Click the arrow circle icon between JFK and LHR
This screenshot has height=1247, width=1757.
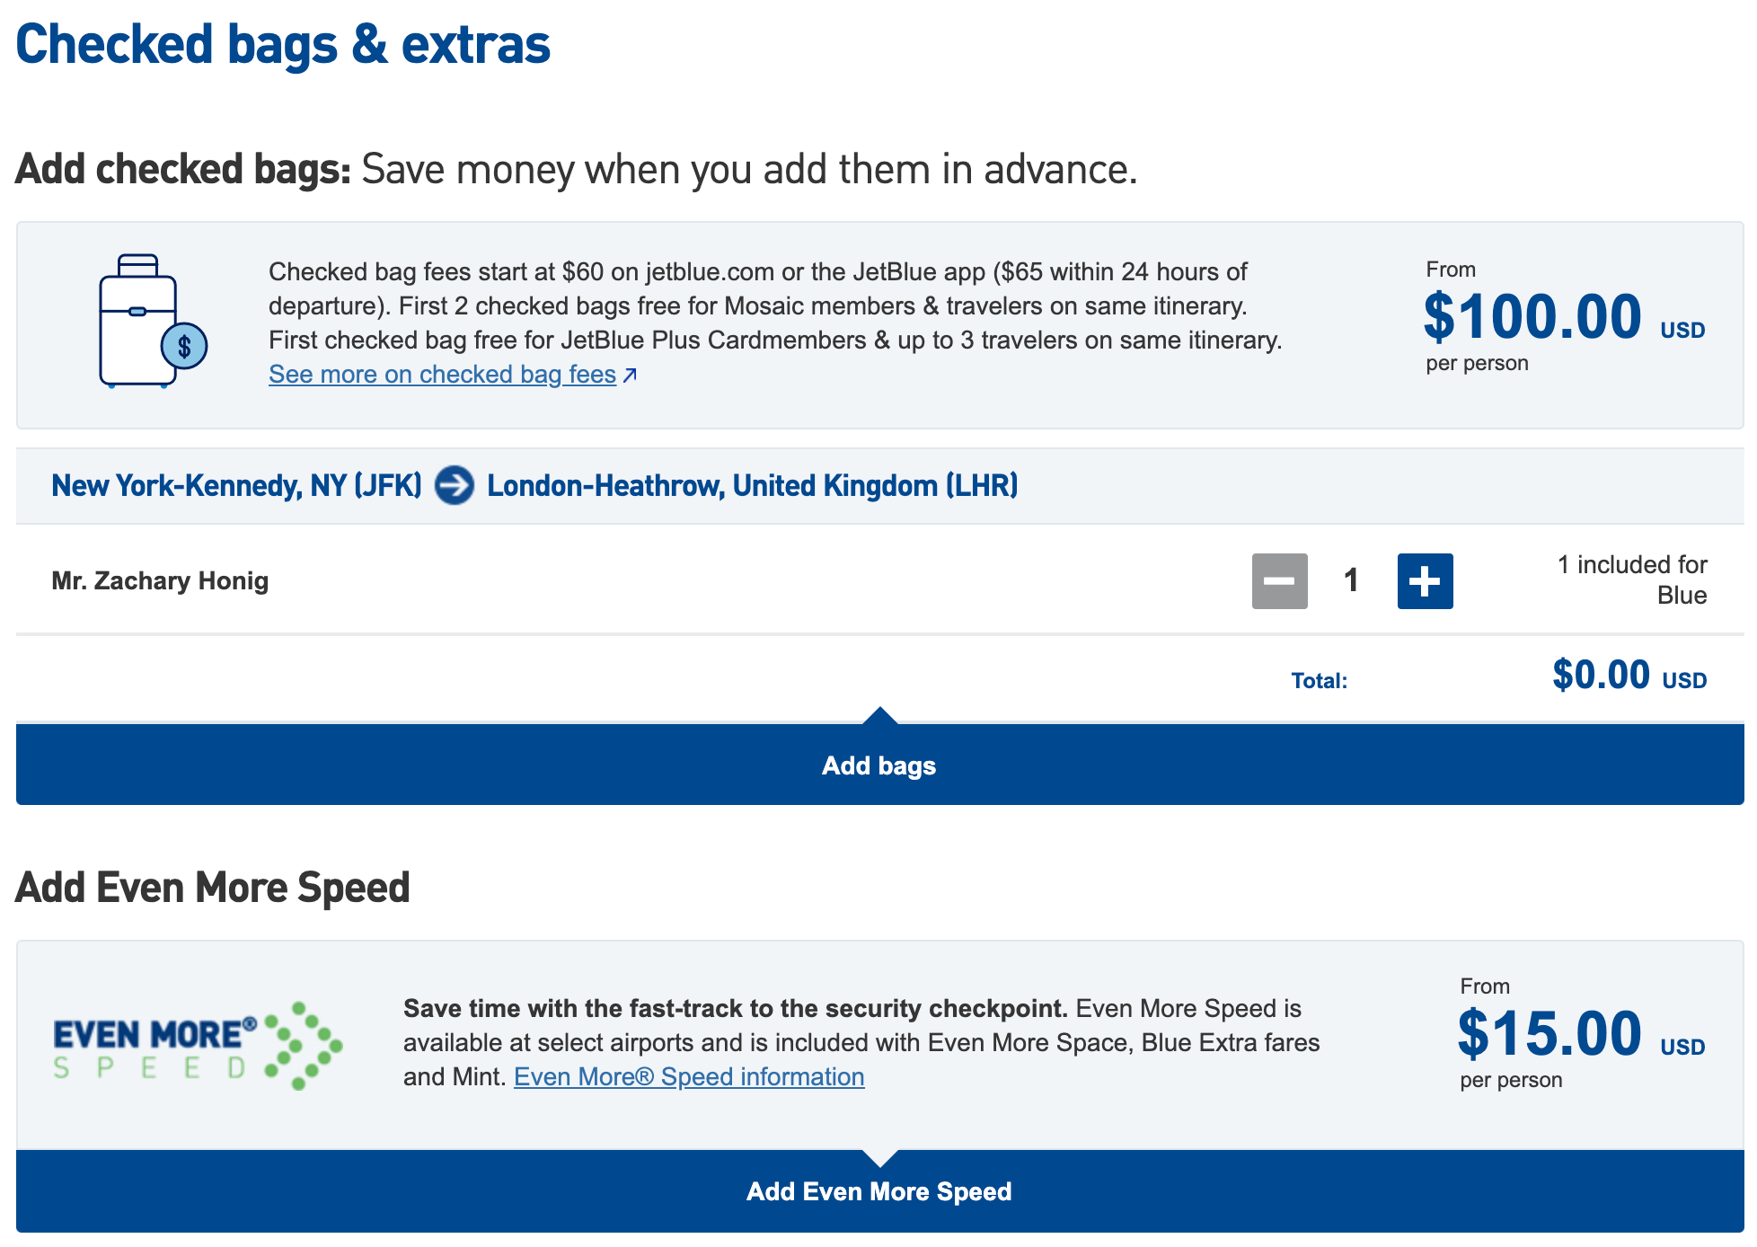point(455,486)
